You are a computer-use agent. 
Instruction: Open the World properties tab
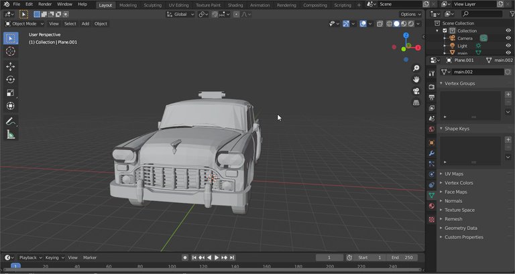click(x=432, y=129)
